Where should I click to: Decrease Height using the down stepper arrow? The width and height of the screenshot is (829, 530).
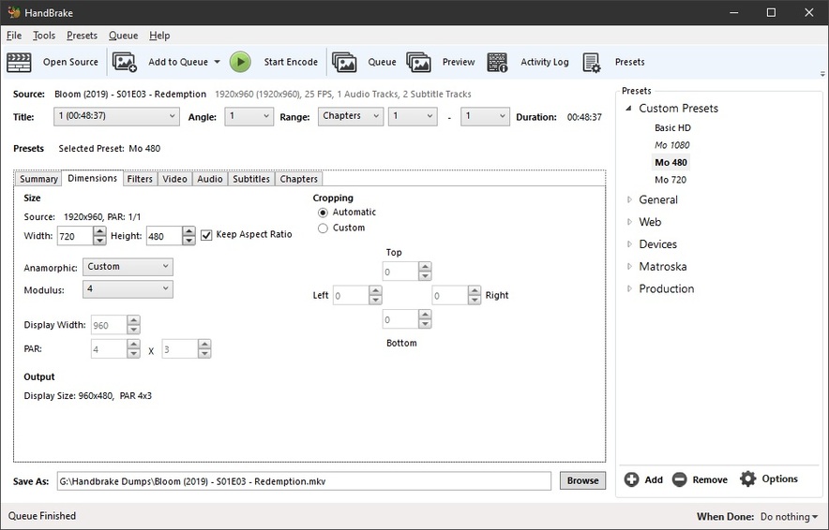point(188,241)
